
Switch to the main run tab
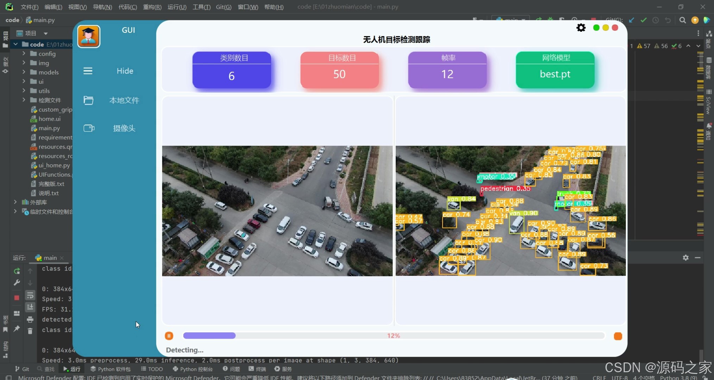(50, 258)
